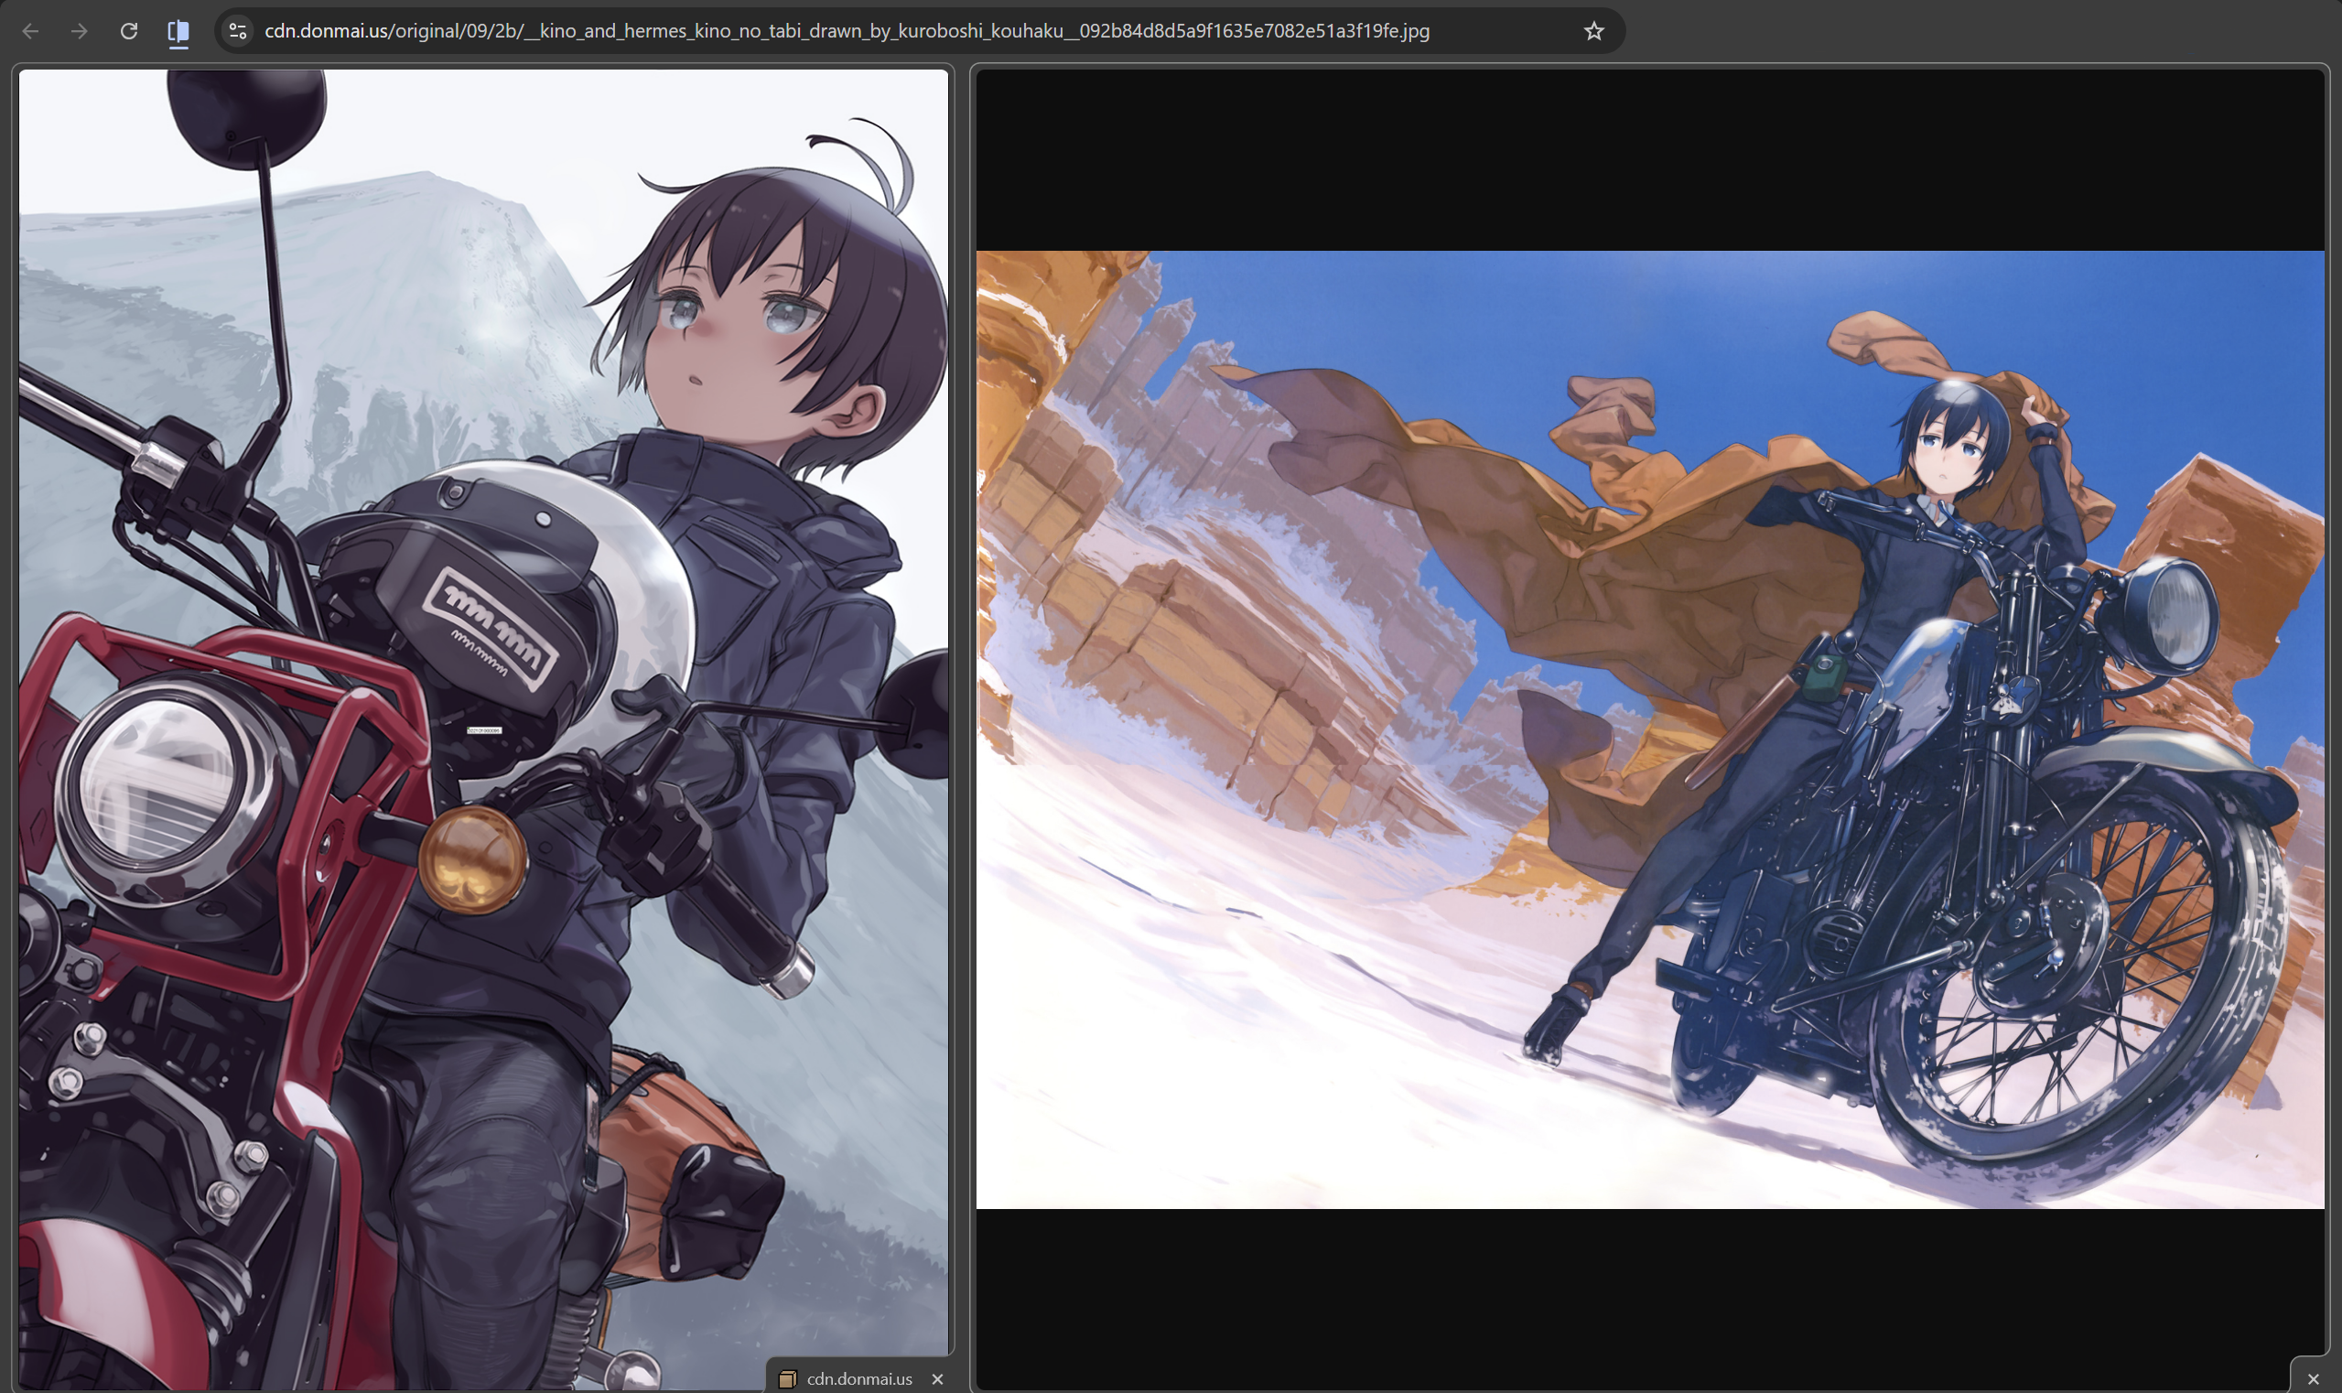Close the right split pane

coord(2313,1378)
